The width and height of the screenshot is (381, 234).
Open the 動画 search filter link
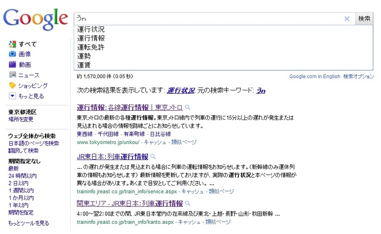tap(24, 65)
